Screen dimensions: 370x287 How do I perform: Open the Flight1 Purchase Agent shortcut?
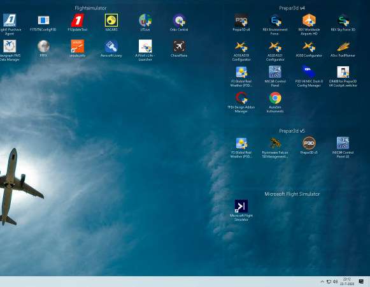pyautogui.click(x=10, y=20)
